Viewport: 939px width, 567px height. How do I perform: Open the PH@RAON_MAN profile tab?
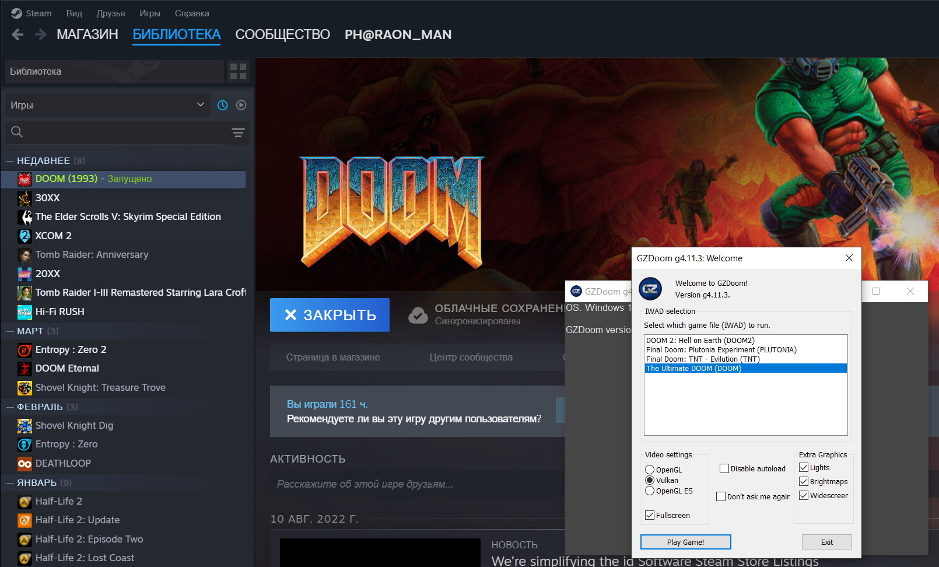click(398, 34)
